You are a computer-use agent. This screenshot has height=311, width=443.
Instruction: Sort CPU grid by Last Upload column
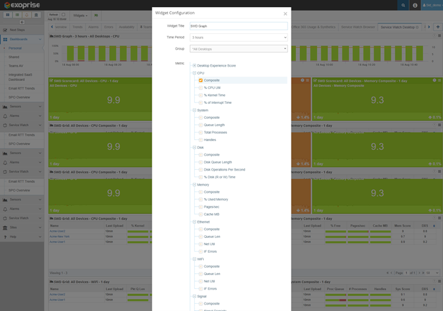(x=114, y=225)
